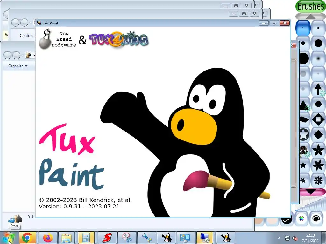Viewport: 326px width, 244px height.
Task: Switch to Tux Paint icon beside the wrench icon
Action: click(x=166, y=238)
